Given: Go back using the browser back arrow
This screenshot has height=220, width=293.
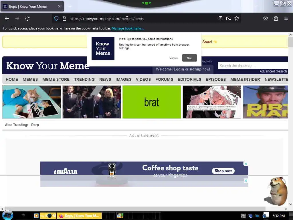Looking at the screenshot, I should 7,19.
